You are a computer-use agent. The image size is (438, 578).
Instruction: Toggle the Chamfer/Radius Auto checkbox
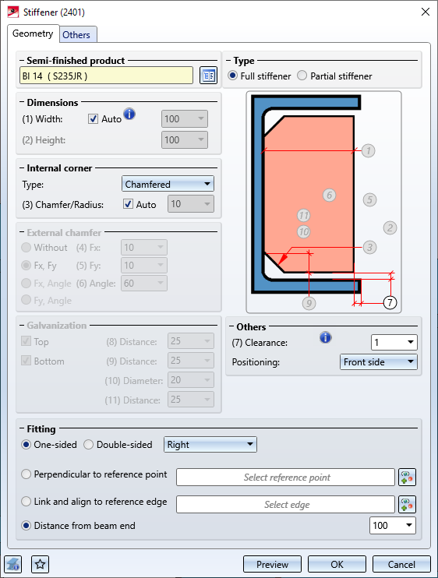tap(128, 204)
